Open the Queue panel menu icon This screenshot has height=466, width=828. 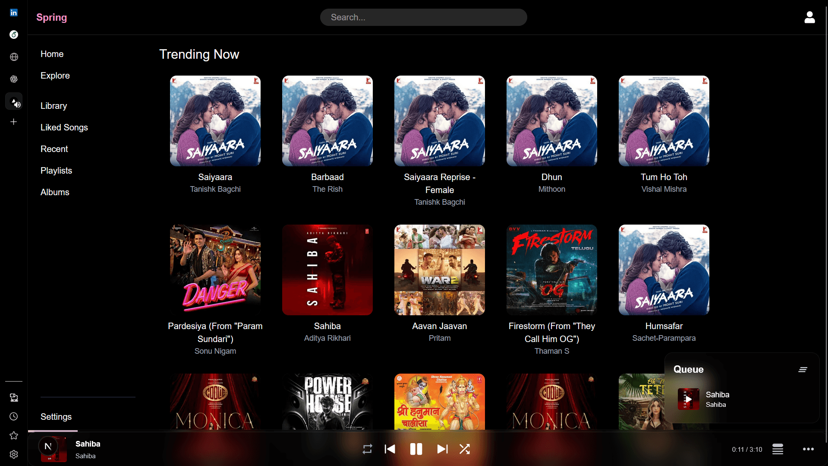click(x=803, y=369)
